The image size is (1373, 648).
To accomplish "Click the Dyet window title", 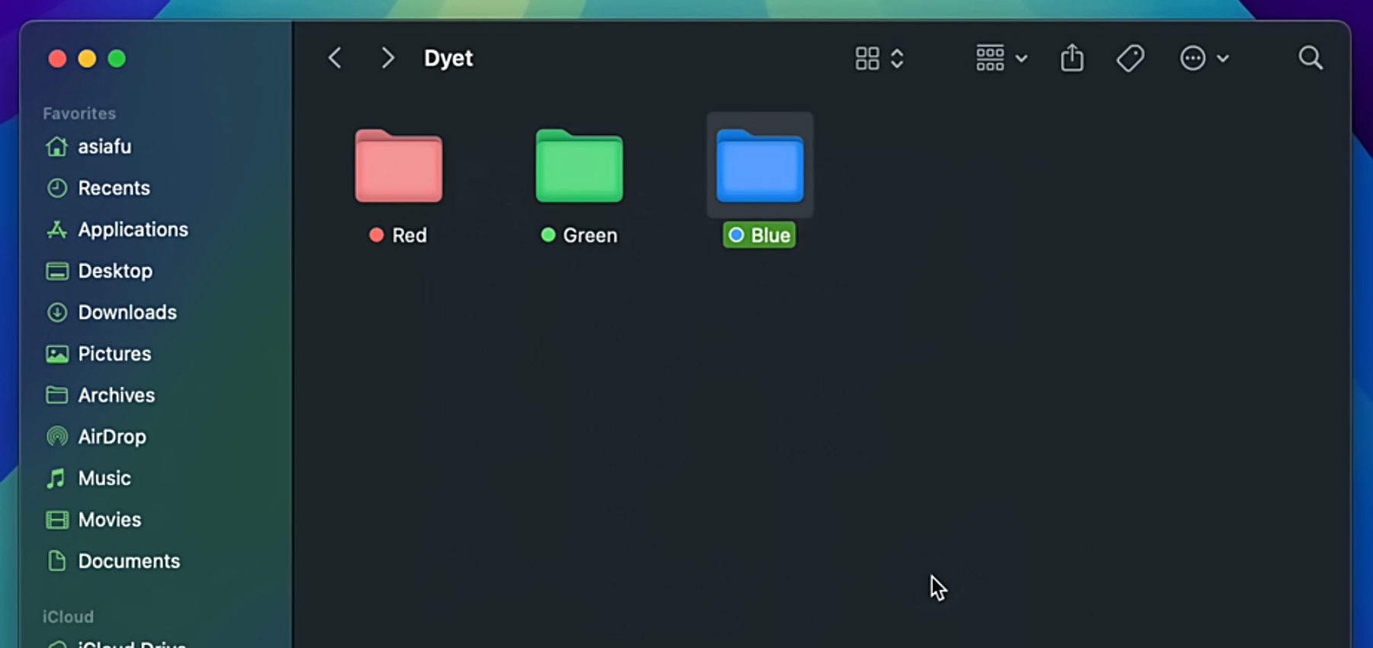I will point(449,58).
